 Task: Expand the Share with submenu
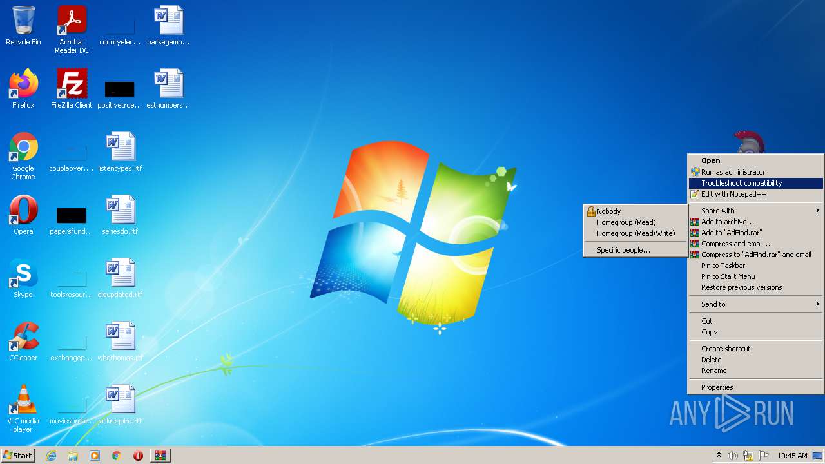[756, 211]
